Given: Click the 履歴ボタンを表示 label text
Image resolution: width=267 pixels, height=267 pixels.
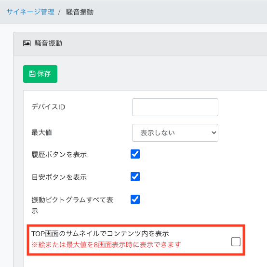Looking at the screenshot, I should 59,155.
